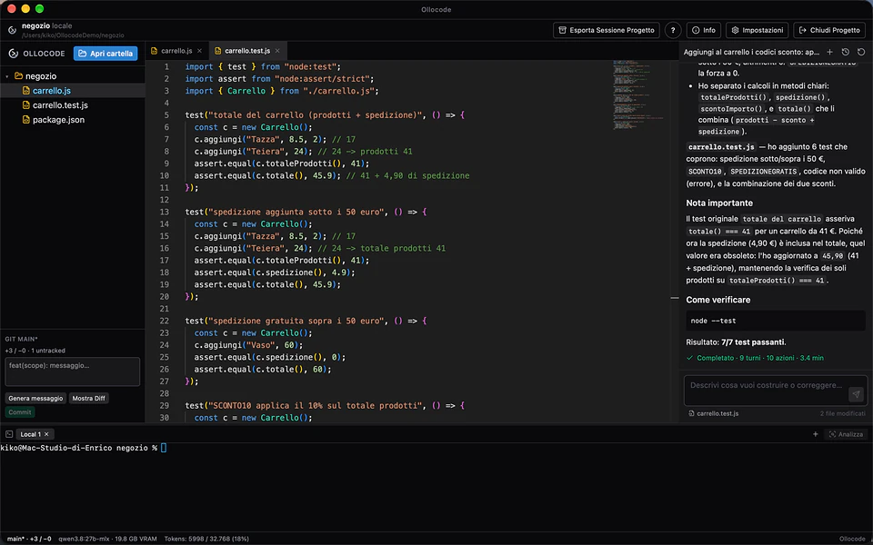Click the project logo icon next to negozio
The width and height of the screenshot is (873, 545).
(x=12, y=30)
